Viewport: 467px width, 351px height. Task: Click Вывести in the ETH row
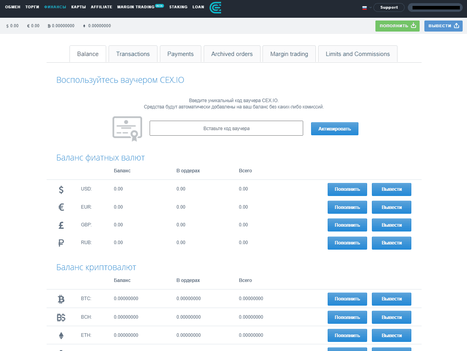click(392, 336)
